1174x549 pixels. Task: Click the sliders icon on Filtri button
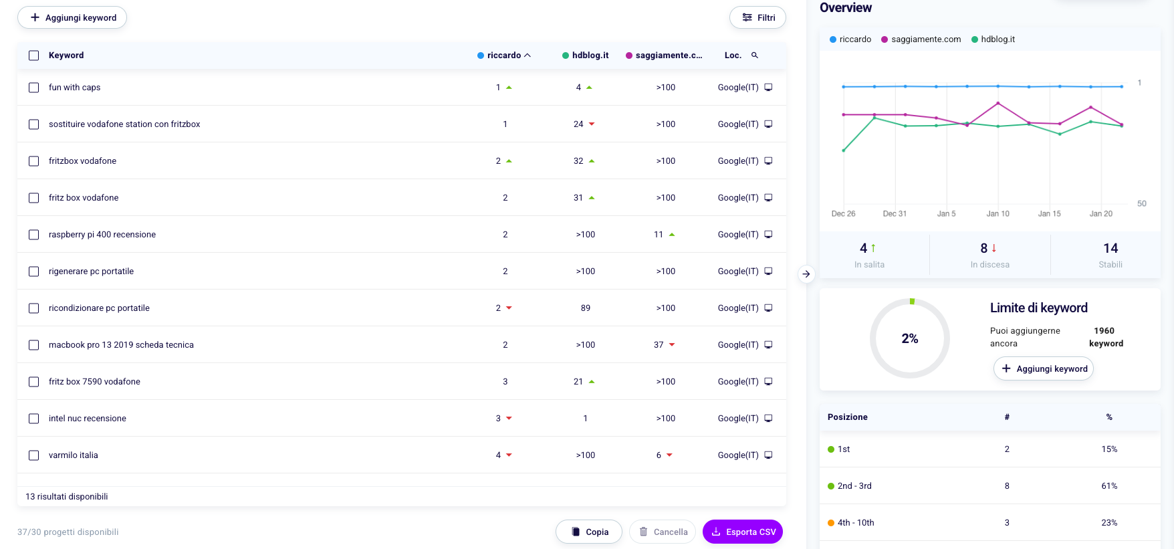click(x=747, y=18)
